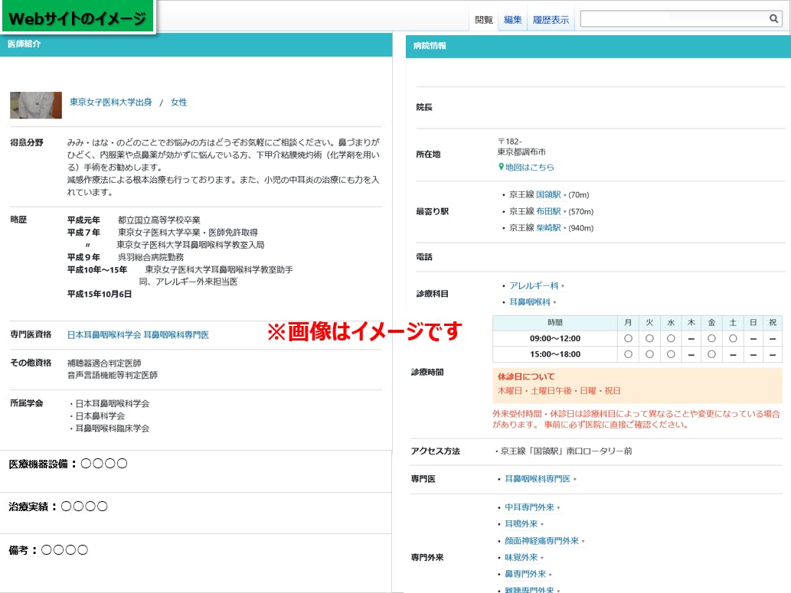Screen dimensions: 791x593
Task: Open 日本耳鼻咽喉科学会 耳鼻咽喉科専門医 link
Action: coord(138,334)
